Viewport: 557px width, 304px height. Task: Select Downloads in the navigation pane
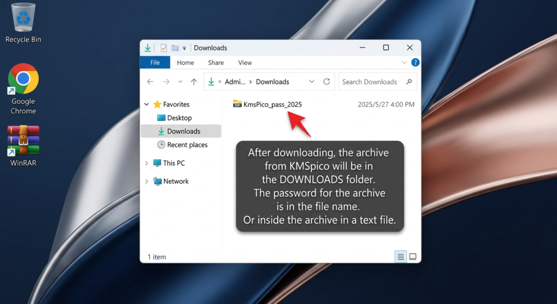point(181,132)
